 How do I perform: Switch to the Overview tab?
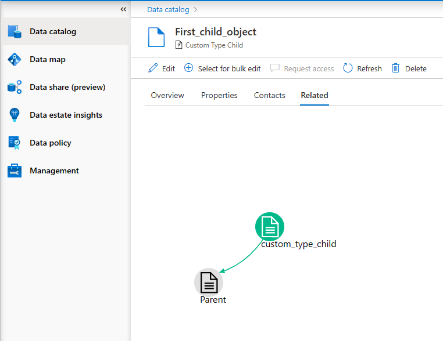[167, 95]
